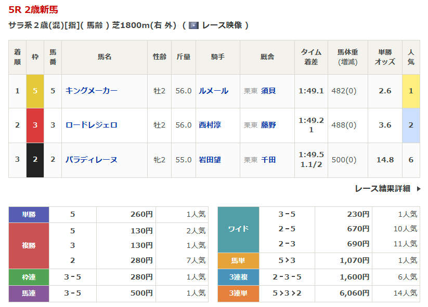The image size is (428, 307).
Task: Open jockey 岩田望 profile
Action: (210, 160)
